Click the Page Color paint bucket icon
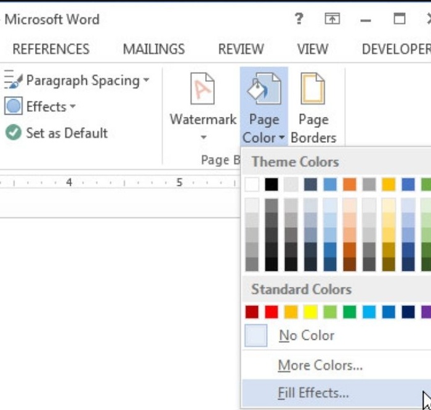The image size is (431, 410). coord(264,89)
